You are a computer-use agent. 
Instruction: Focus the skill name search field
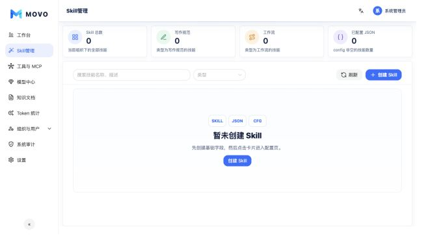tap(131, 75)
